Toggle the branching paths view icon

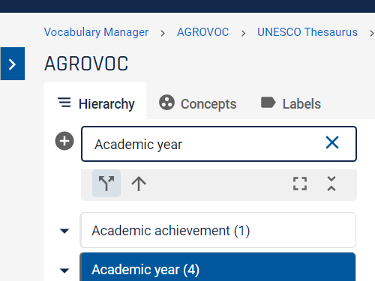click(x=106, y=184)
